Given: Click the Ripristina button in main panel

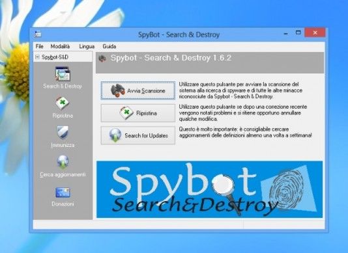Looking at the screenshot, I should coord(138,113).
